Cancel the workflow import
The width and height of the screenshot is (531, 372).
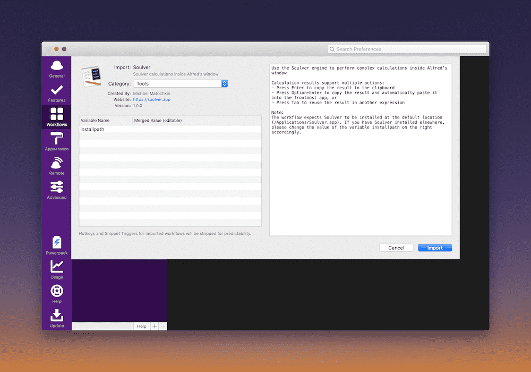click(x=396, y=248)
